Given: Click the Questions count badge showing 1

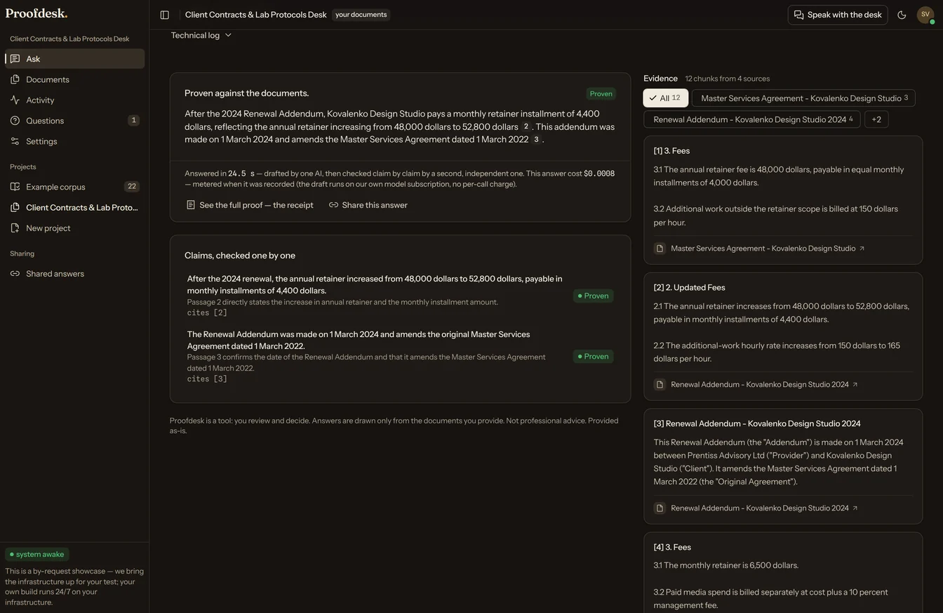Looking at the screenshot, I should pos(133,120).
